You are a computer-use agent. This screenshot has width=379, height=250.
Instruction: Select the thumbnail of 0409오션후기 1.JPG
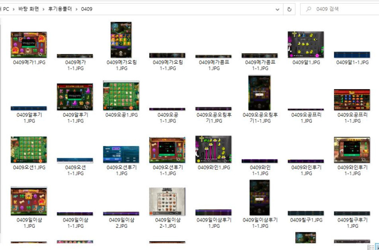click(121, 155)
